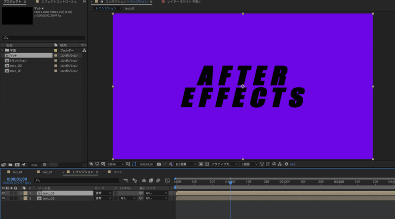Open blending mode dropdown for text_01
Viewport: 395px width, 219px height.
[x=103, y=193]
